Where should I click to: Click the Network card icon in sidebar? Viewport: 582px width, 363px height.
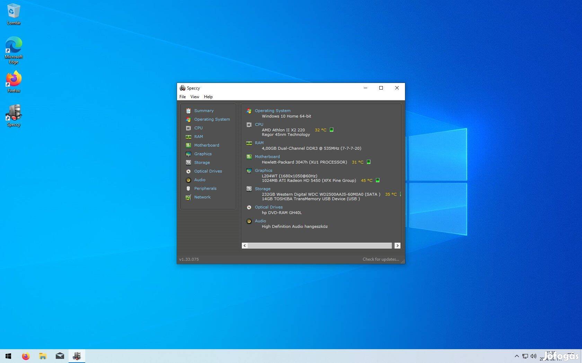tap(188, 197)
